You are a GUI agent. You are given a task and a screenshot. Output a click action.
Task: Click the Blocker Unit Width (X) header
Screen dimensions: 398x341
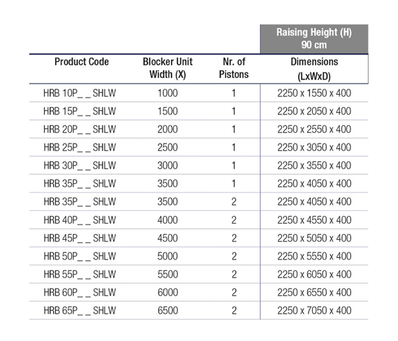[x=167, y=68]
